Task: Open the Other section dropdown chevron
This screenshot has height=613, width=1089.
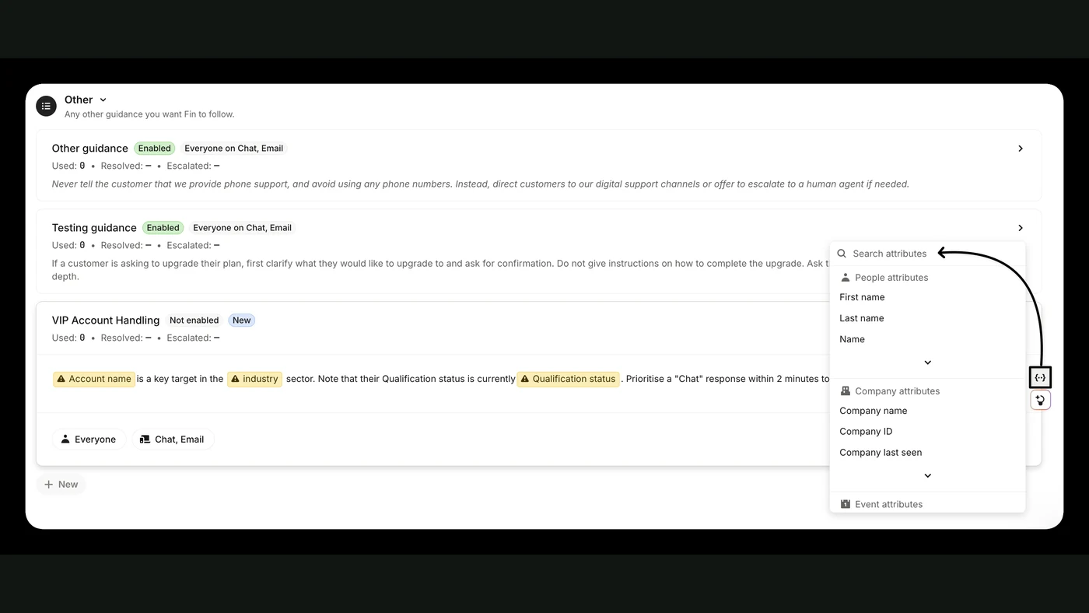Action: [103, 100]
